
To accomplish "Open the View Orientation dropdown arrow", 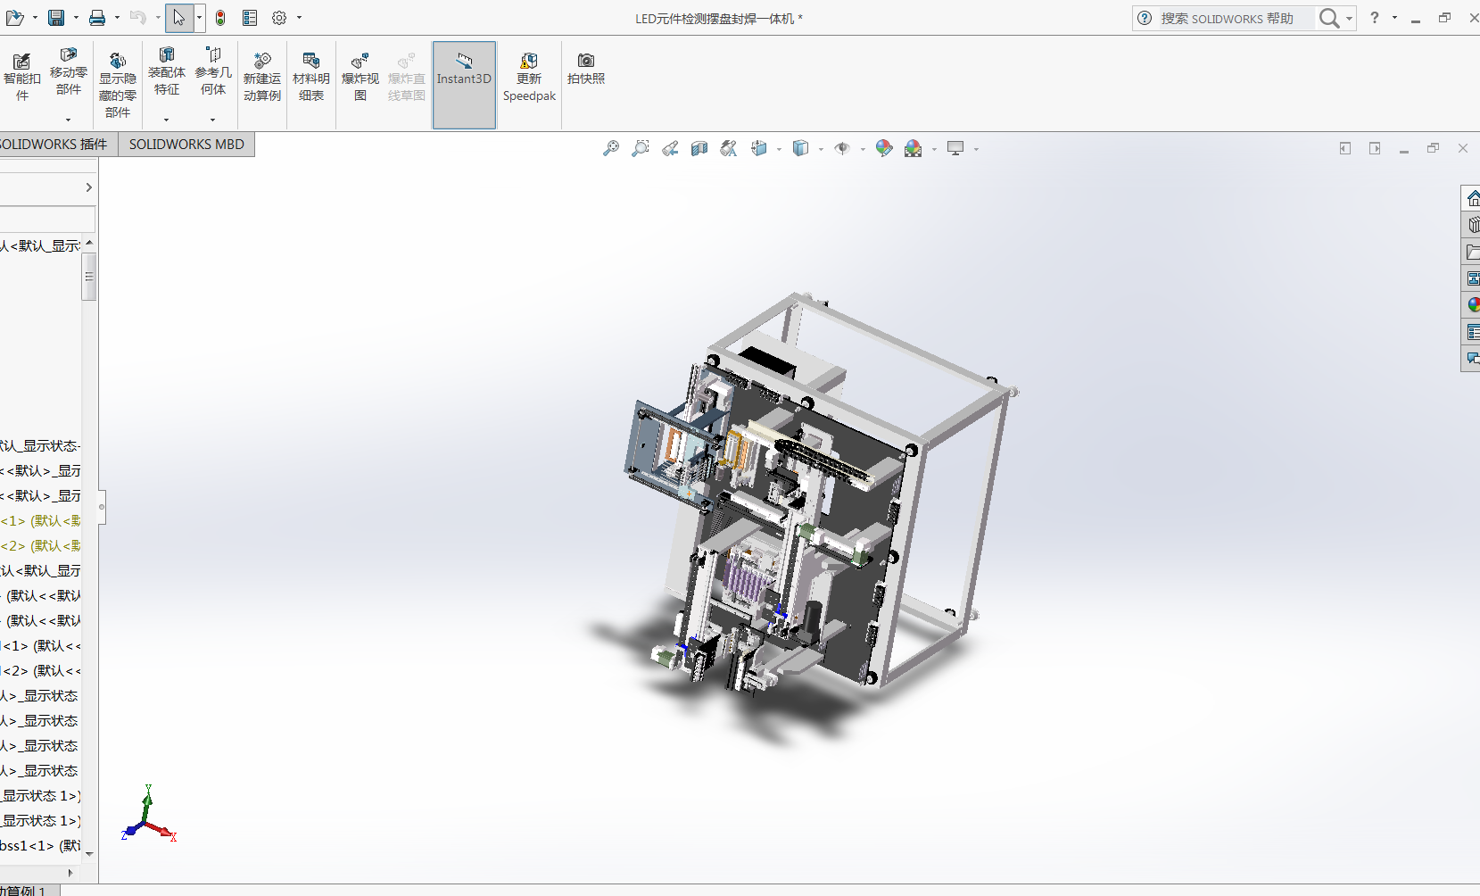I will point(779,149).
